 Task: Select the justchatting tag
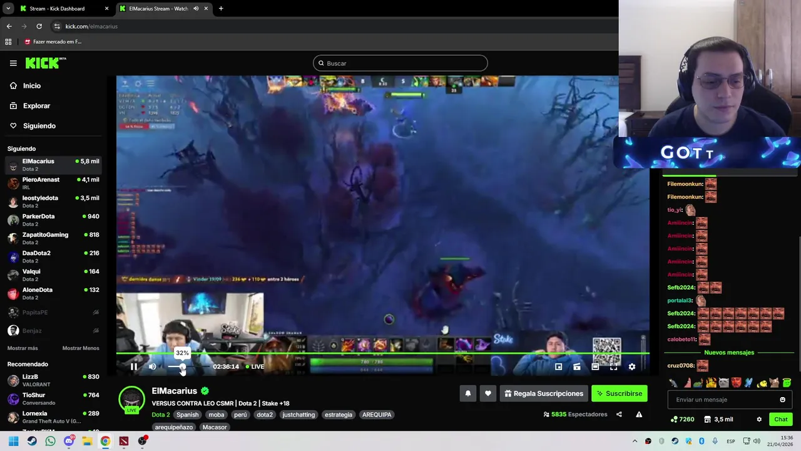point(298,415)
